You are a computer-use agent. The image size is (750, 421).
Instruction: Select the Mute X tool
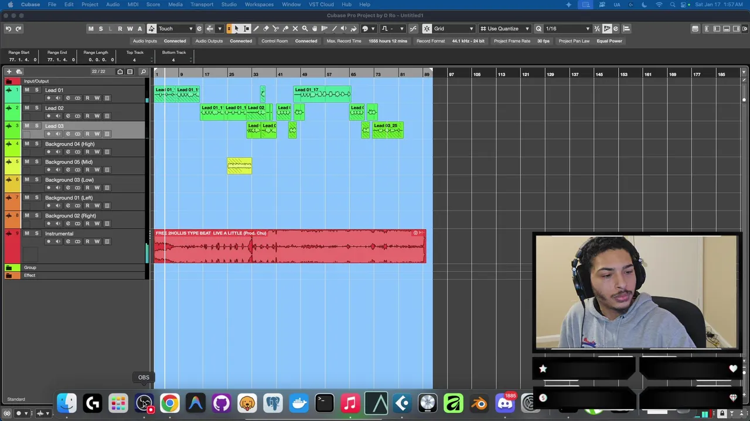(x=295, y=29)
